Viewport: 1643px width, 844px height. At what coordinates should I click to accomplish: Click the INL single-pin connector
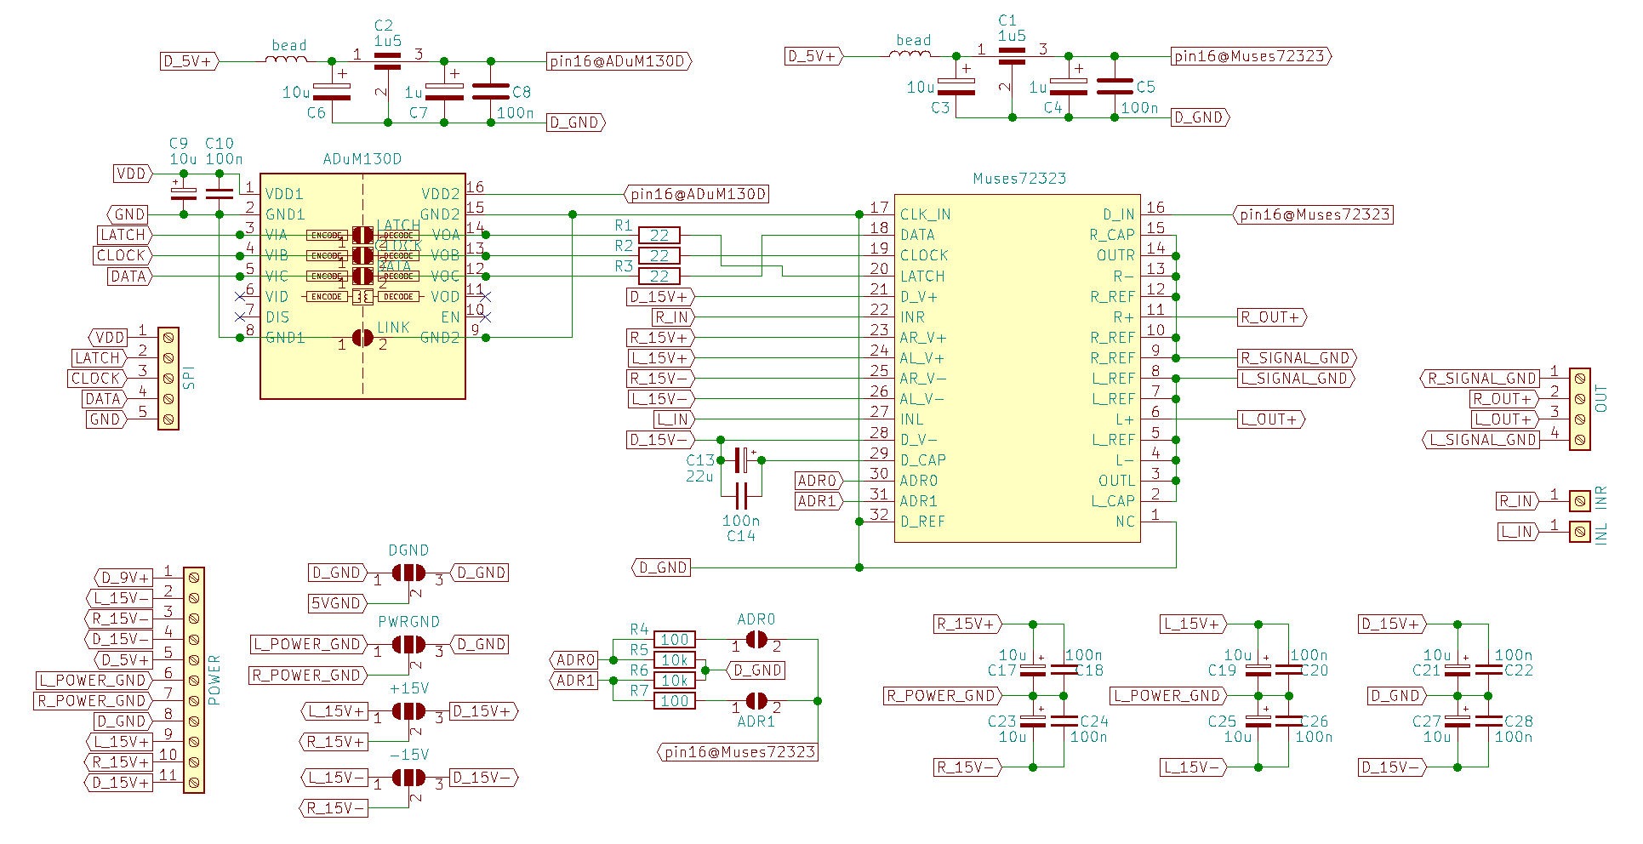point(1579,532)
